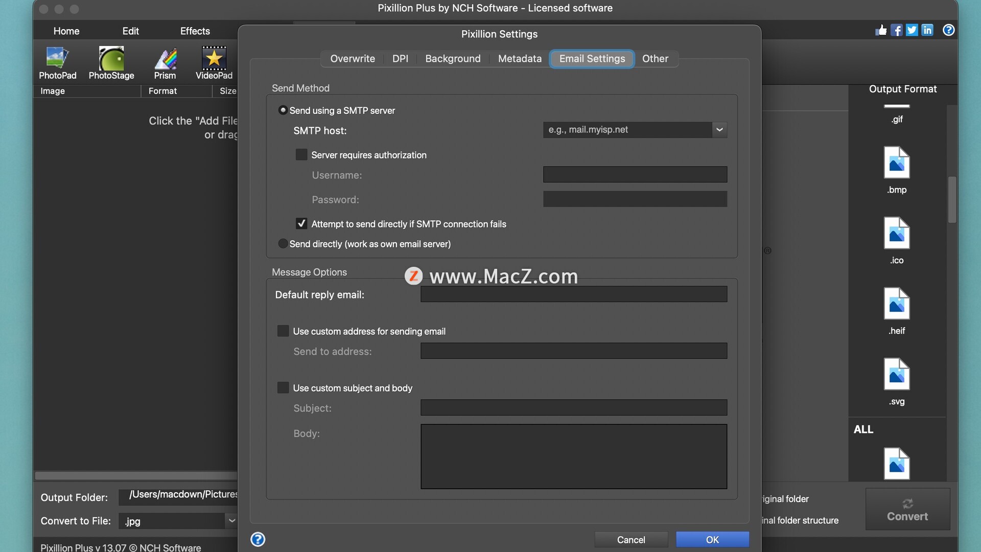Expand the SMTP host dropdown
The height and width of the screenshot is (552, 981).
click(x=719, y=130)
